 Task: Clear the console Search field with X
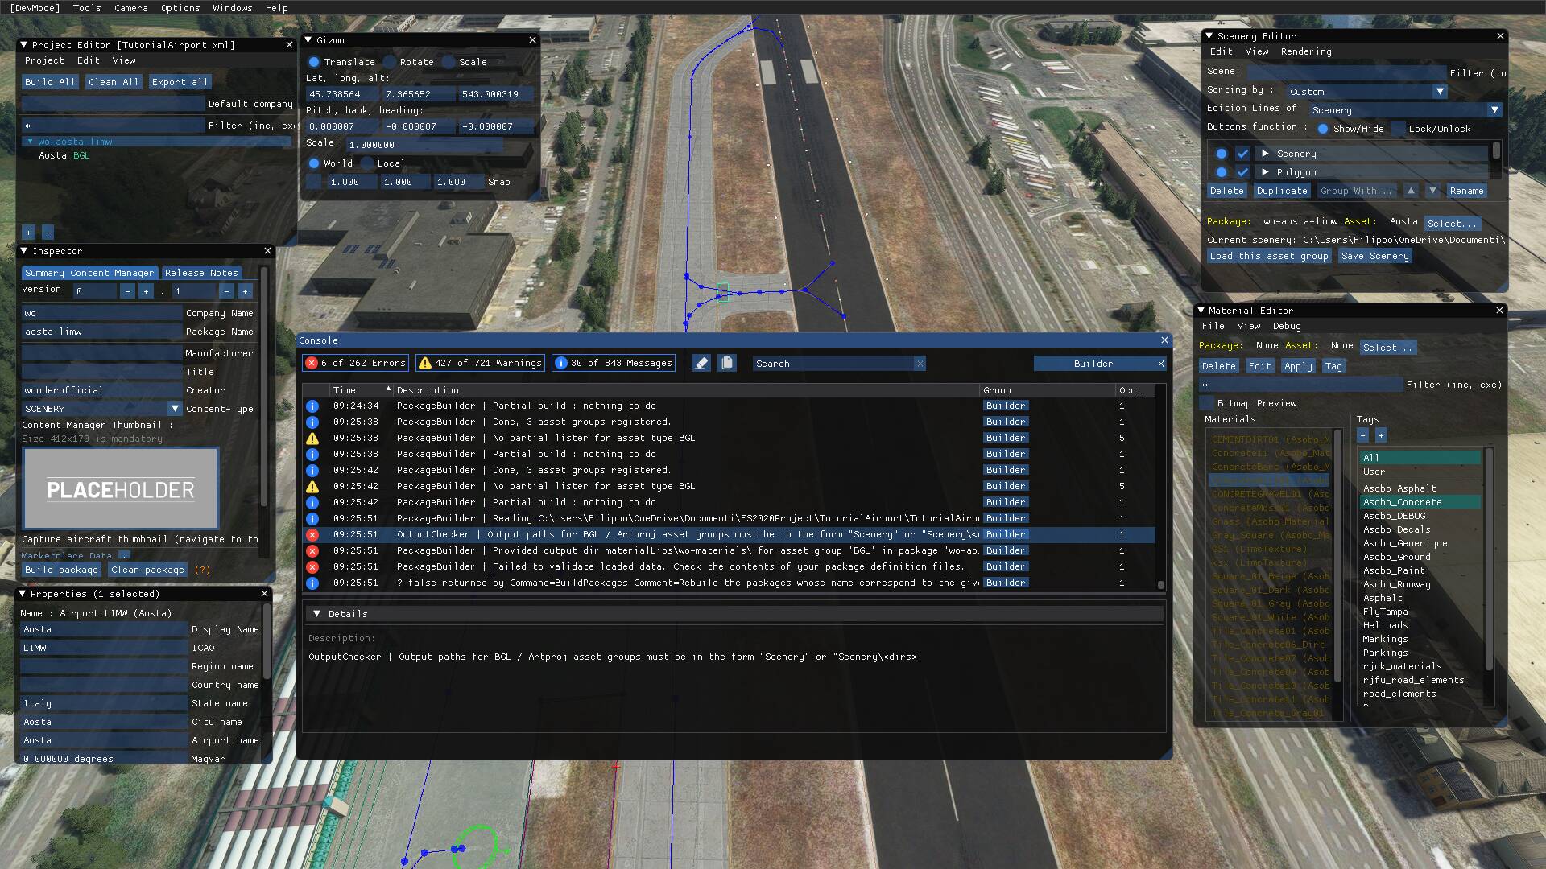(920, 364)
